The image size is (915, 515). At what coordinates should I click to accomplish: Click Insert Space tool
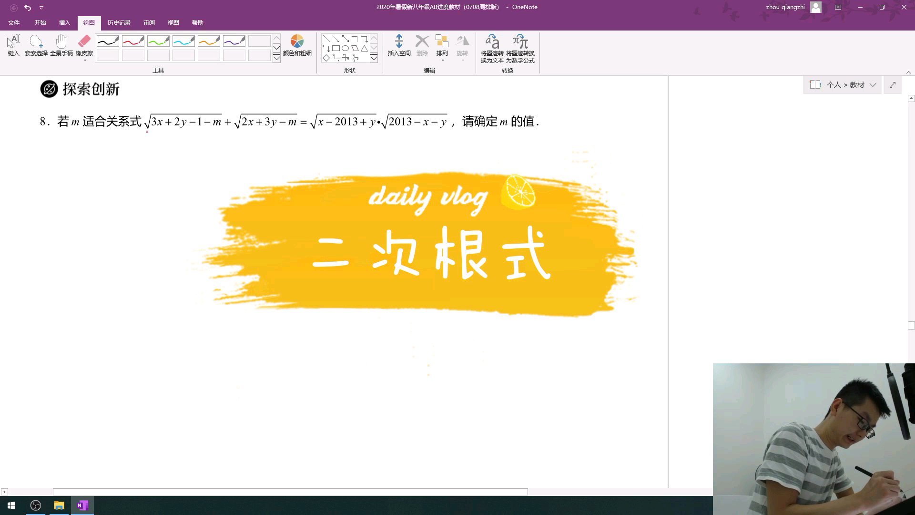[399, 45]
